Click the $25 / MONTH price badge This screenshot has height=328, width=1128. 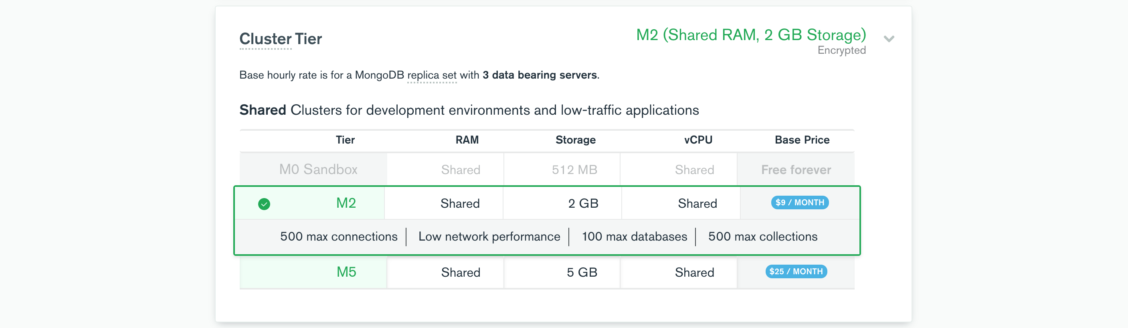(x=796, y=271)
